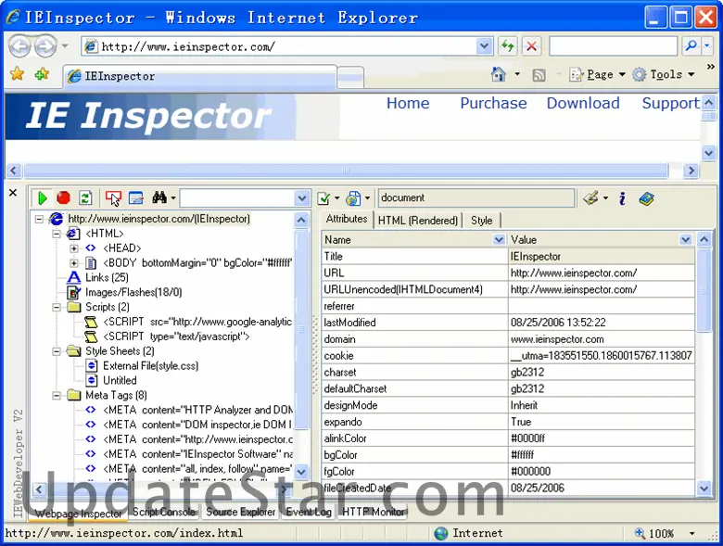723x546 pixels.
Task: Click the webpage horizontal scrollbar thumb
Action: (346, 171)
